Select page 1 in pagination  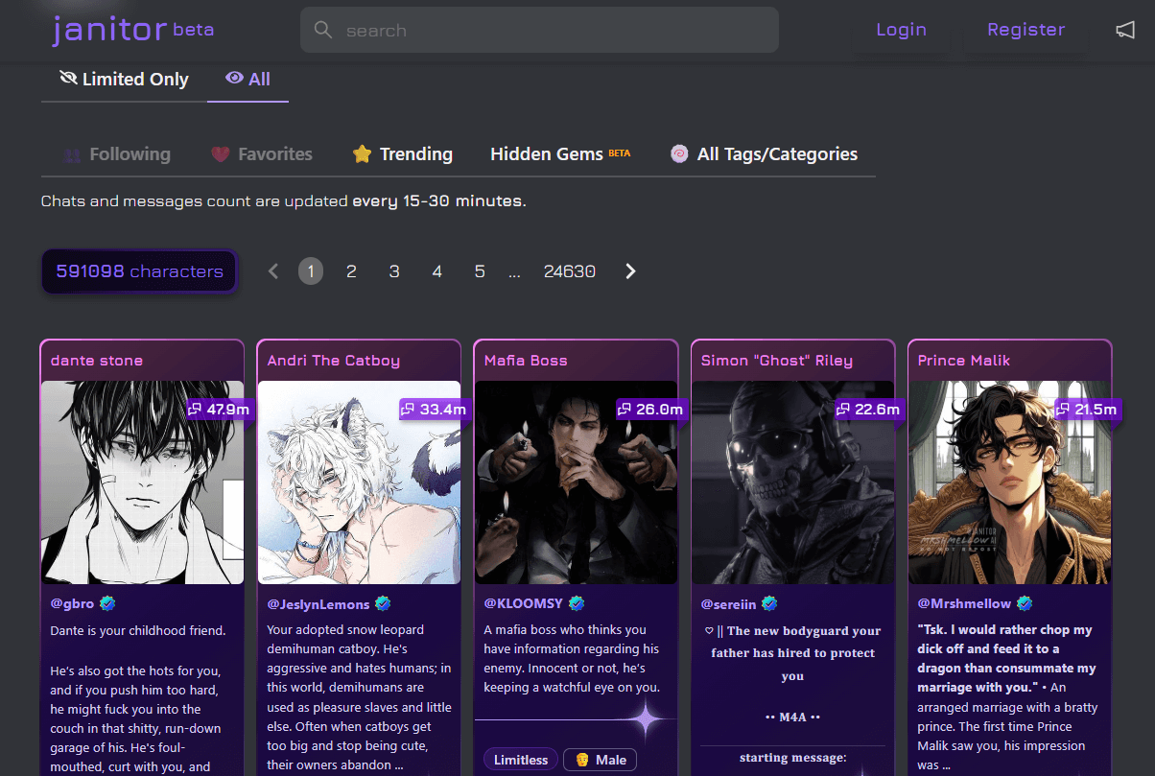(x=311, y=271)
